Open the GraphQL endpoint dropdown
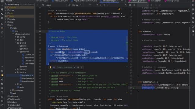This screenshot has height=109, width=195. 143,5
